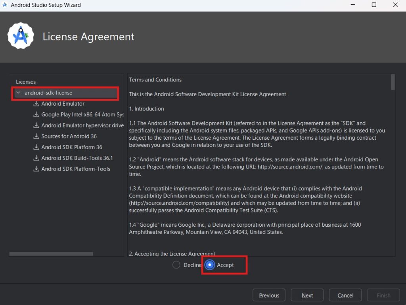Click the Licenses list horizontal scrollbar
The image size is (406, 305).
pos(51,254)
